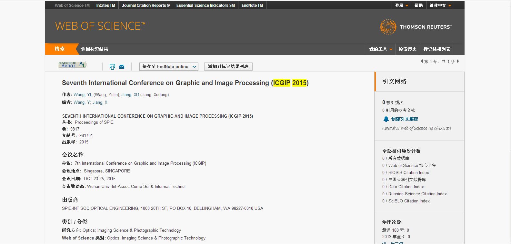
Task: Select the 检索 search tab
Action: pos(60,49)
